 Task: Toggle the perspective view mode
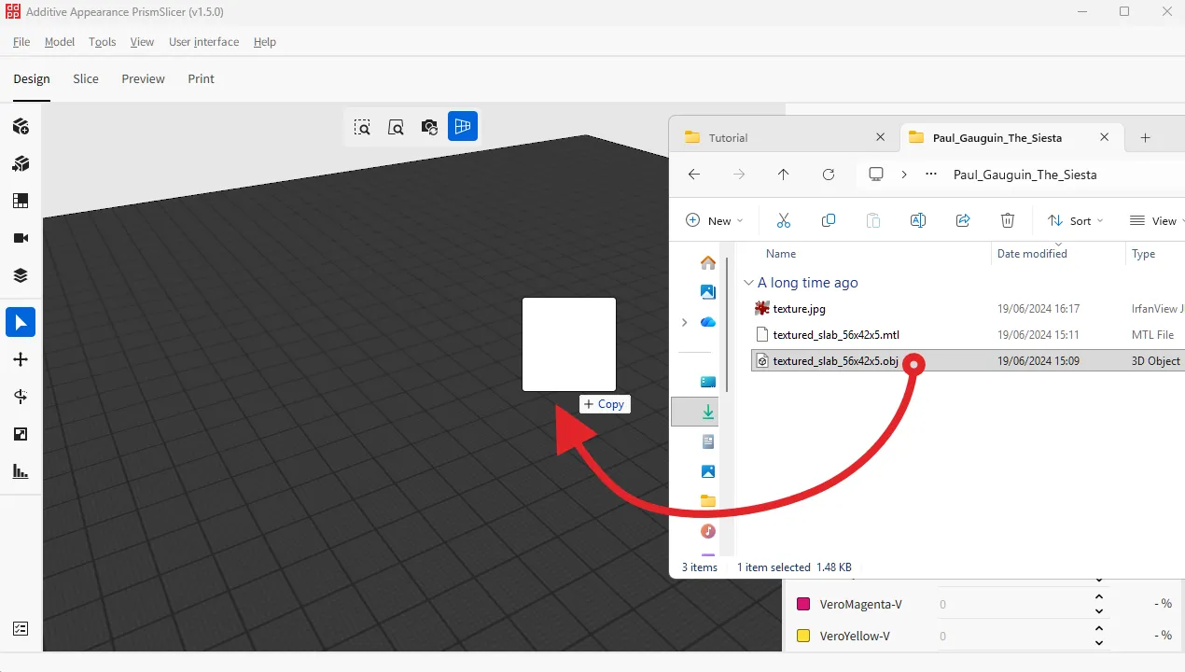point(462,126)
